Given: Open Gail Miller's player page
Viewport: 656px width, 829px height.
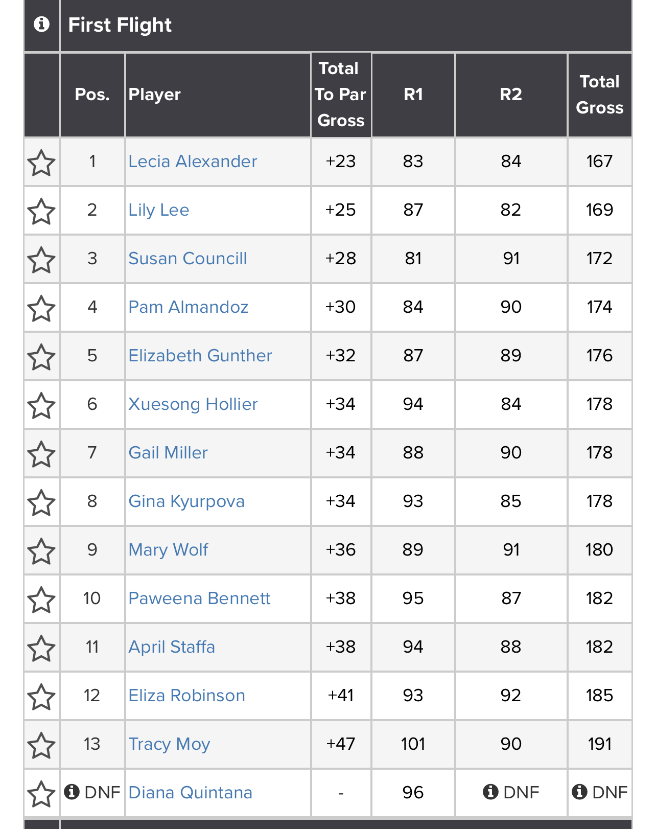Looking at the screenshot, I should 168,453.
